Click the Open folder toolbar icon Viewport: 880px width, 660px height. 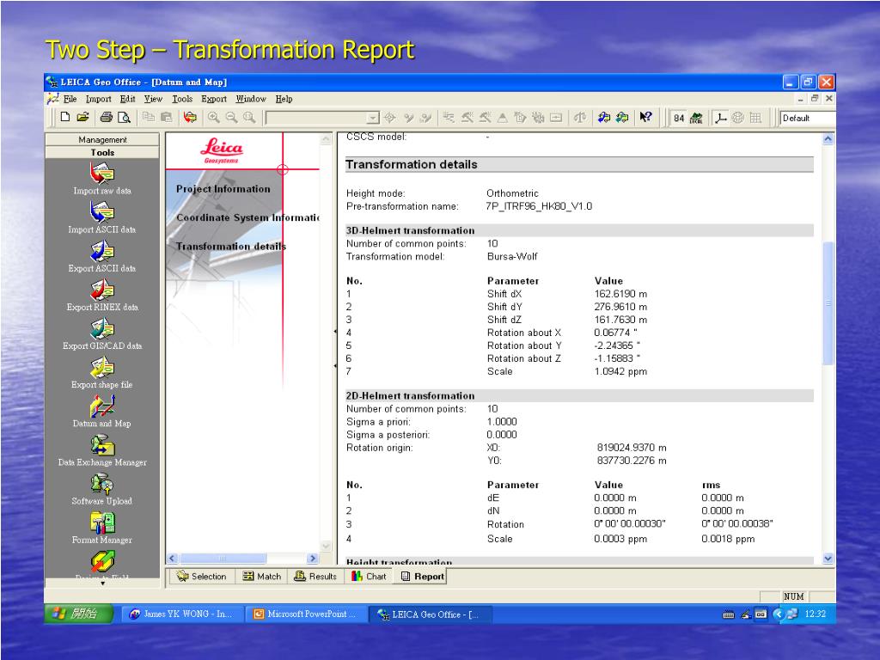tap(83, 117)
